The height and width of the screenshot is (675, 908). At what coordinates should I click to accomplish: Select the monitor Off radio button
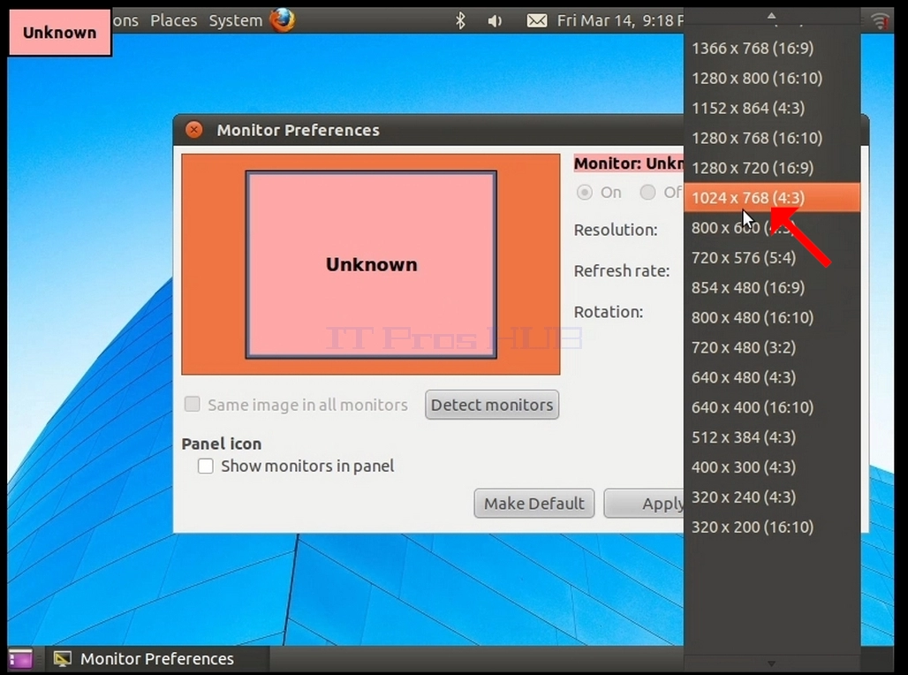(647, 192)
